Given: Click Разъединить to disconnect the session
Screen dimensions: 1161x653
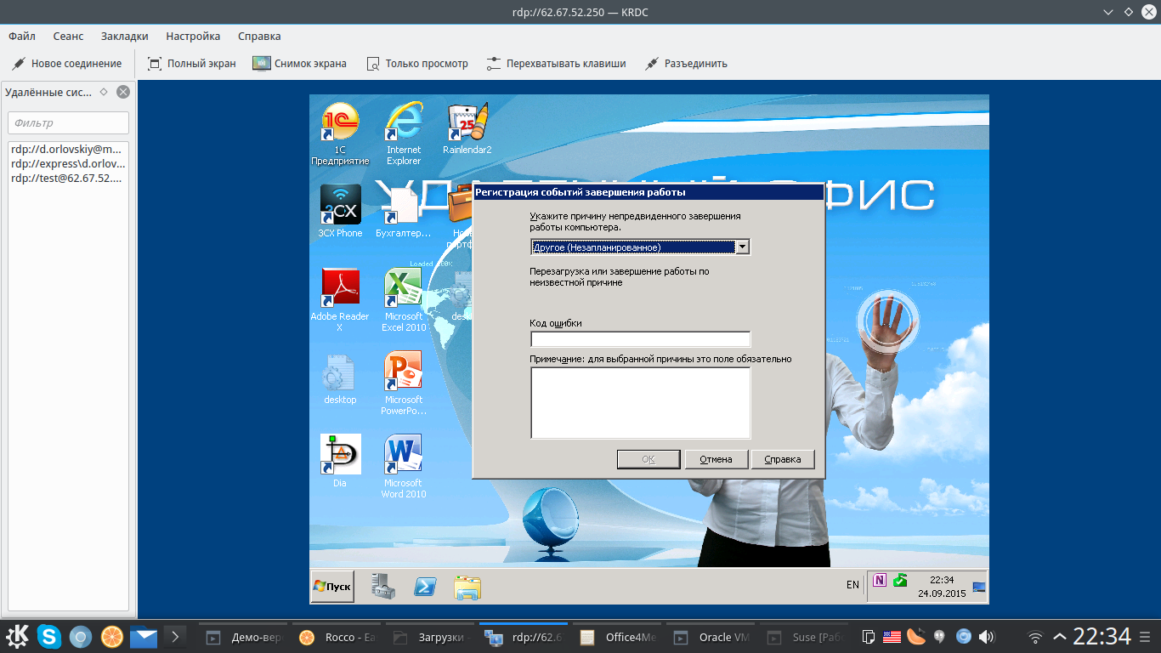Looking at the screenshot, I should point(686,63).
